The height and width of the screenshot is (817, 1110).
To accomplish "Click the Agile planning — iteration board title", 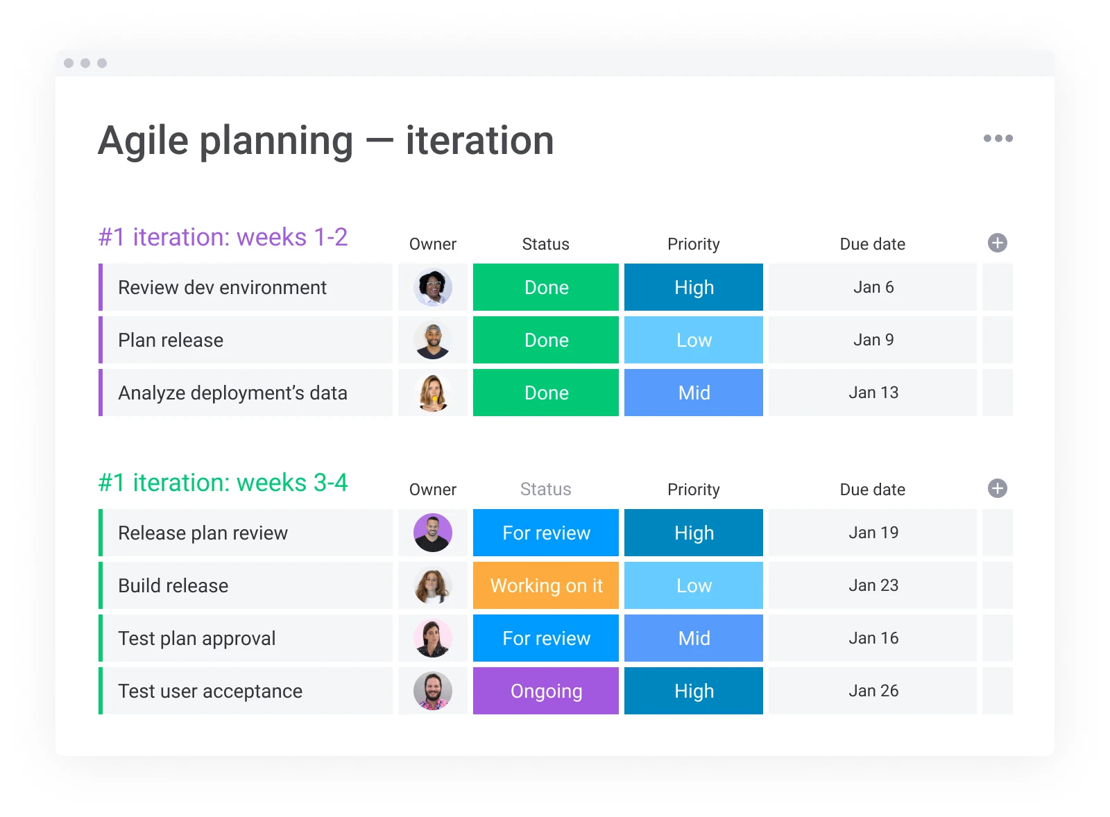I will (x=326, y=141).
